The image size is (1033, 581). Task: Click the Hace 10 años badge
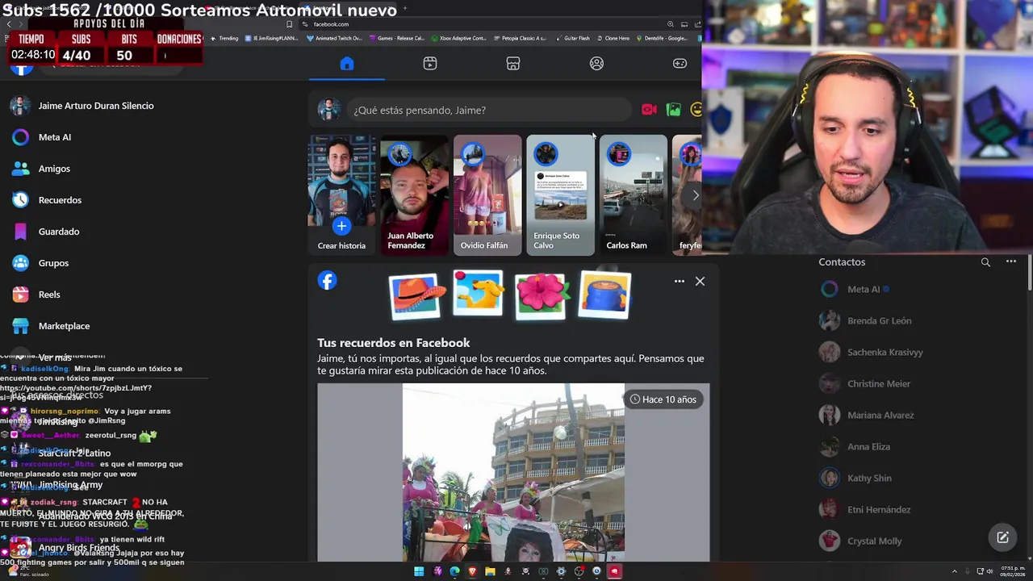(663, 399)
